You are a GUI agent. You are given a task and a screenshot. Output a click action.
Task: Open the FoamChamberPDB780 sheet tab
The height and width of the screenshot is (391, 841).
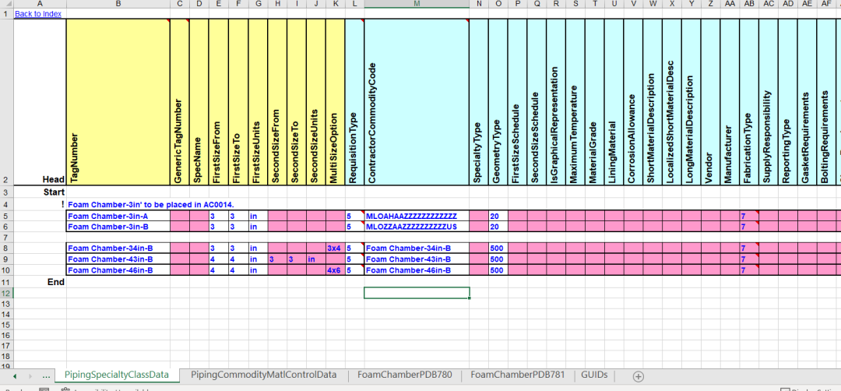click(404, 375)
